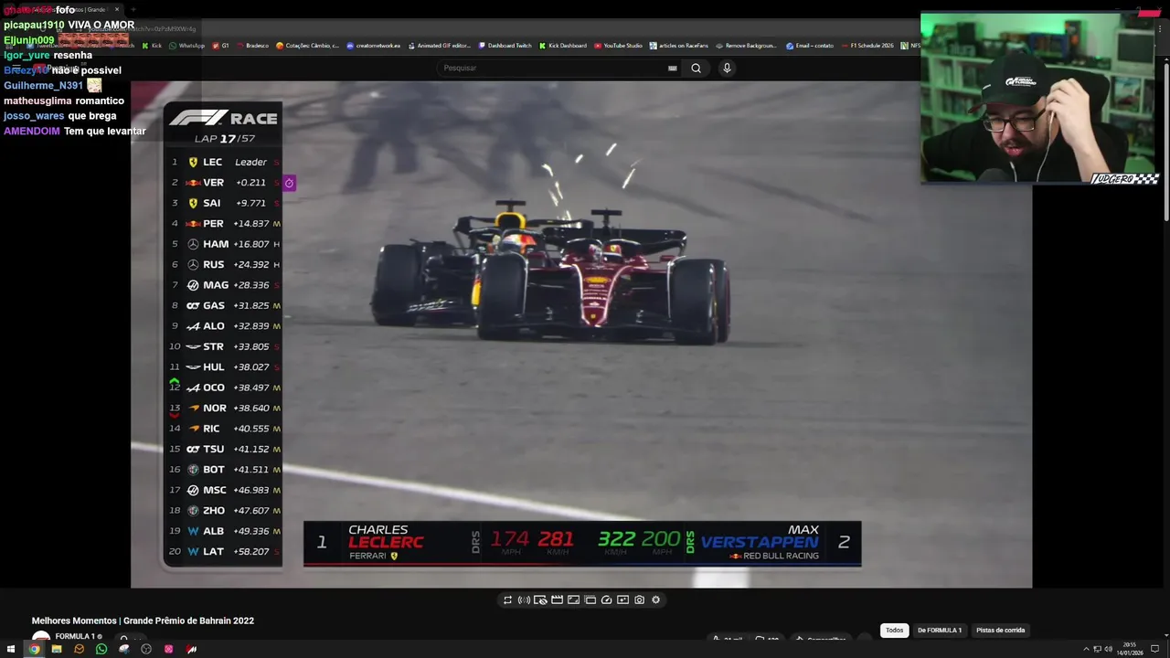Click chat username Guilherme_N391
1170x658 pixels.
point(43,86)
